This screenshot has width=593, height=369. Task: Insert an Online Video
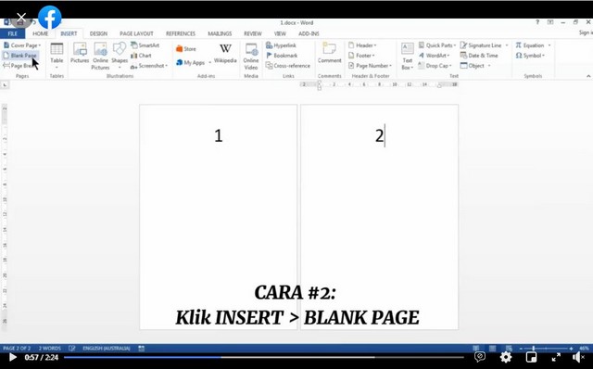click(251, 57)
